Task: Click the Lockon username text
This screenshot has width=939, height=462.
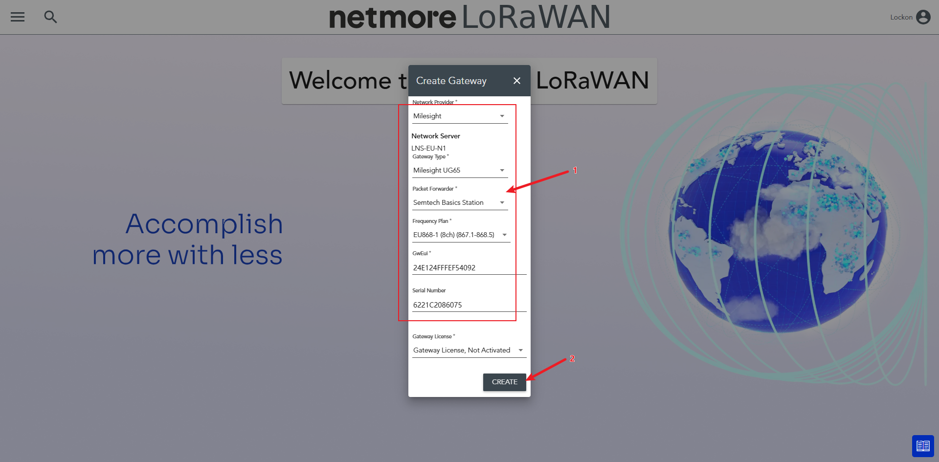Action: pos(901,17)
